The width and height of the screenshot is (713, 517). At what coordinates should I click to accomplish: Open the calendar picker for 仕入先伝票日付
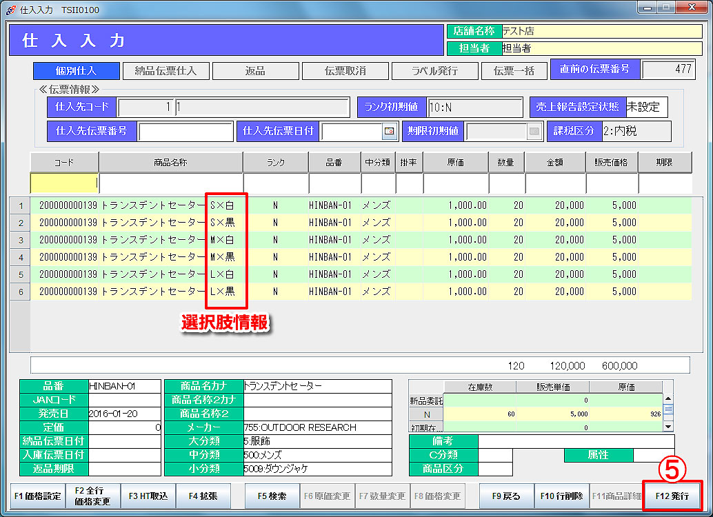tap(390, 131)
